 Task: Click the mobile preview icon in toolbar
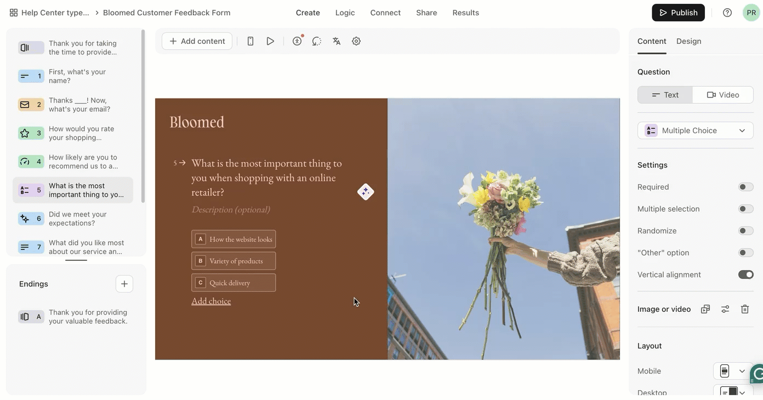pyautogui.click(x=250, y=41)
